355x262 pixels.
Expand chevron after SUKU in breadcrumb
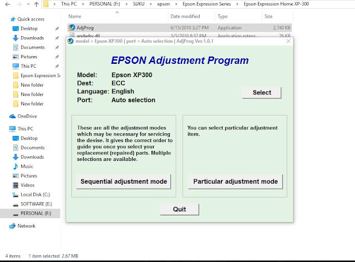coord(150,4)
